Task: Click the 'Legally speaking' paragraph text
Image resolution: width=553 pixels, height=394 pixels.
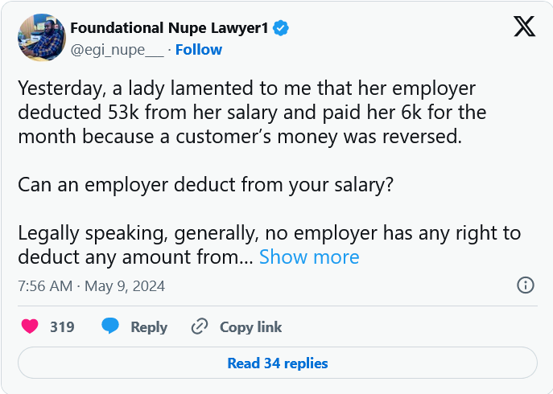Action: (269, 234)
